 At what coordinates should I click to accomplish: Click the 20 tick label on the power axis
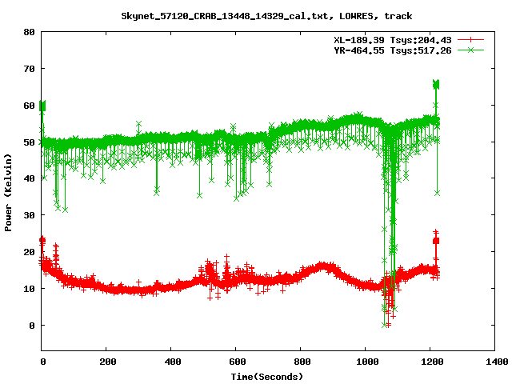[x=30, y=252]
